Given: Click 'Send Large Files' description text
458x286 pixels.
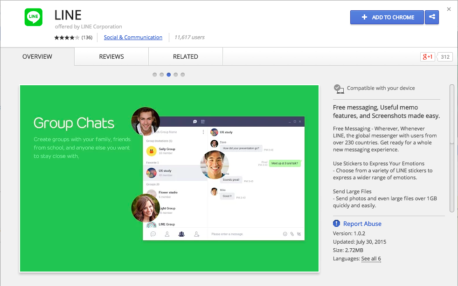Looking at the screenshot, I should click(352, 191).
